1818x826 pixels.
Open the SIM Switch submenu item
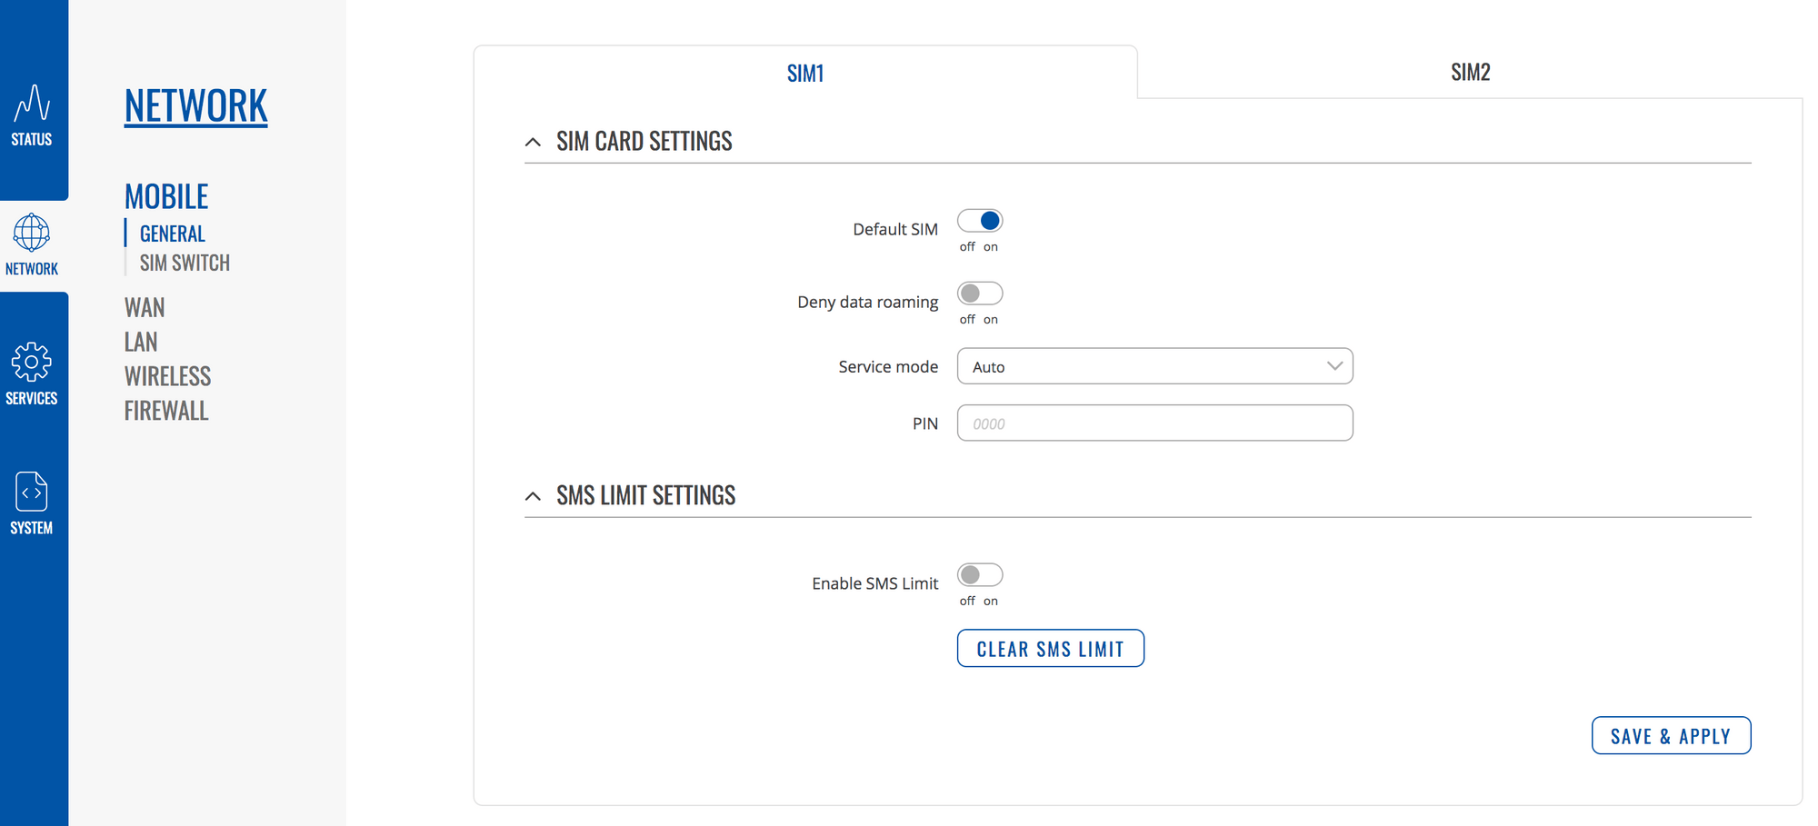(185, 263)
